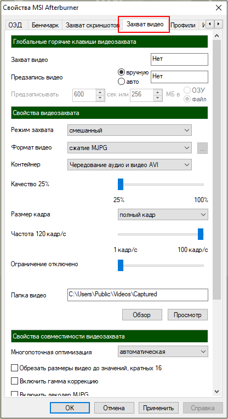The height and width of the screenshot is (419, 228).
Task: Open the Размер кадра dropdown
Action: click(x=163, y=215)
